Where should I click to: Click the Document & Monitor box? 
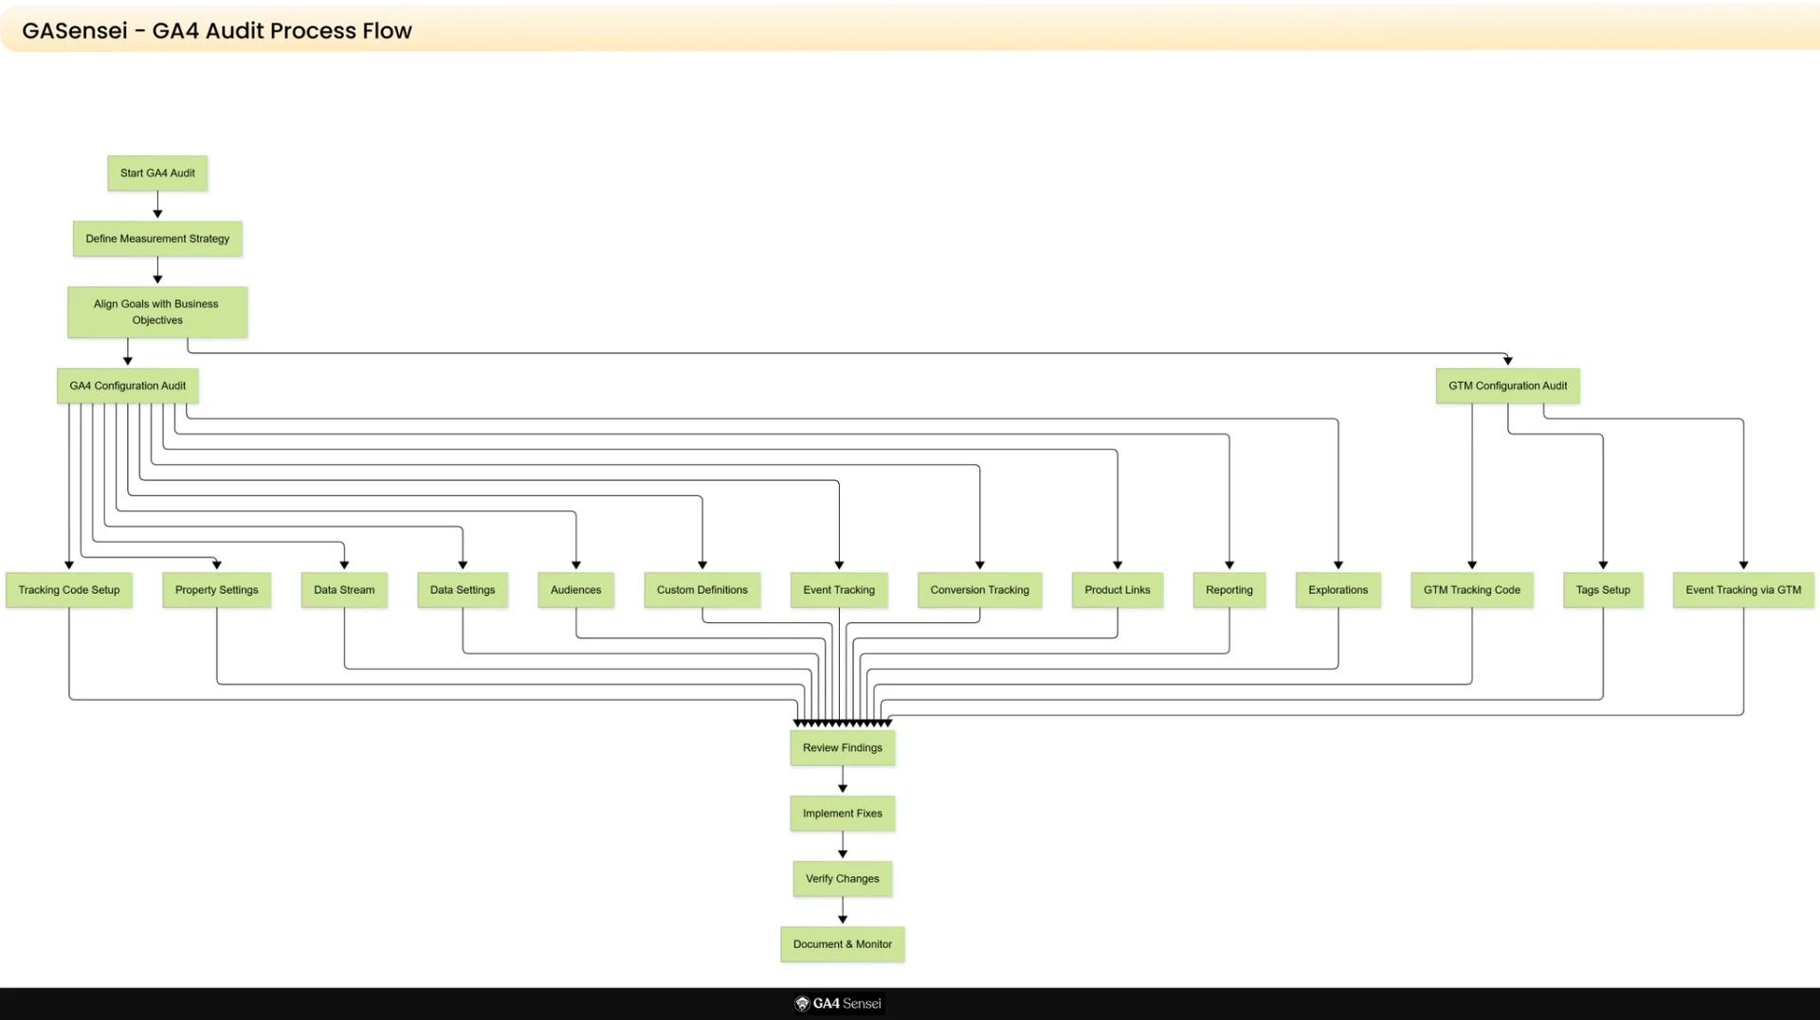[x=842, y=944]
